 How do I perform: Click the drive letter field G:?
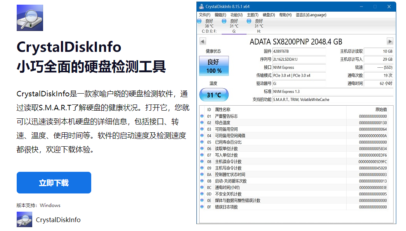click(x=299, y=83)
